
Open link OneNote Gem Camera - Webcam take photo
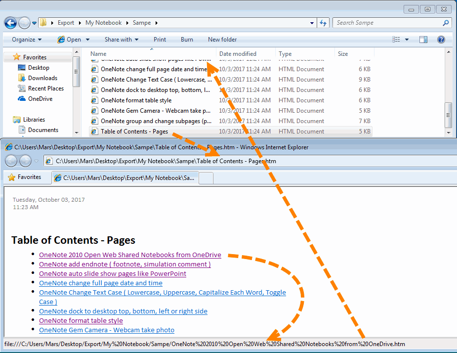[107, 330]
